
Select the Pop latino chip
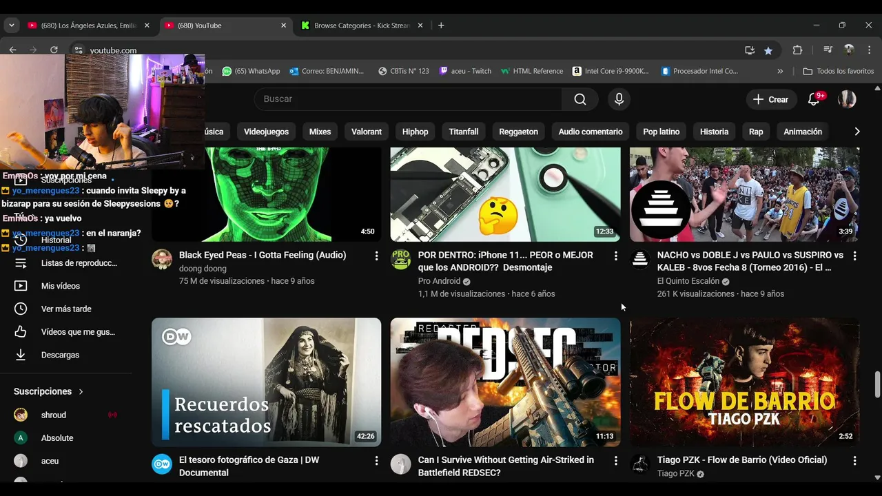[661, 132]
